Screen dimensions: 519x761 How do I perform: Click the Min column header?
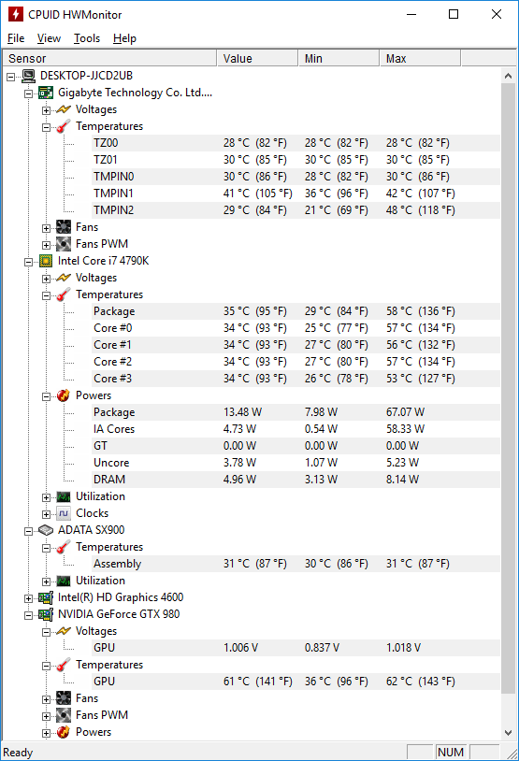pos(339,58)
